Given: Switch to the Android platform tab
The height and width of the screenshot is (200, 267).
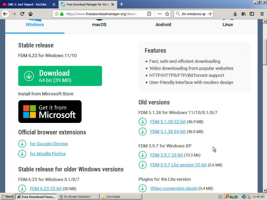Looking at the screenshot, I should coord(163,24).
